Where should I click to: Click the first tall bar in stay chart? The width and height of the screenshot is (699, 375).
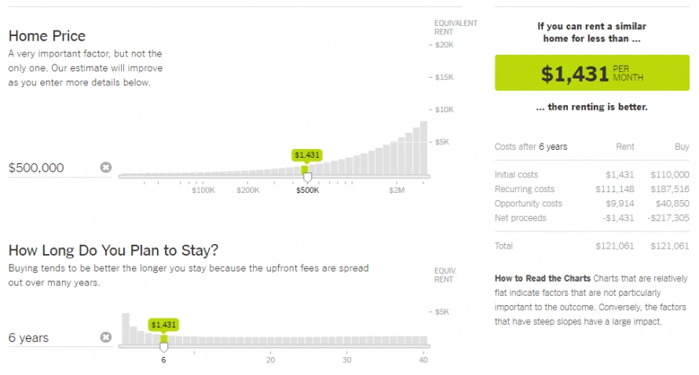[x=126, y=329]
